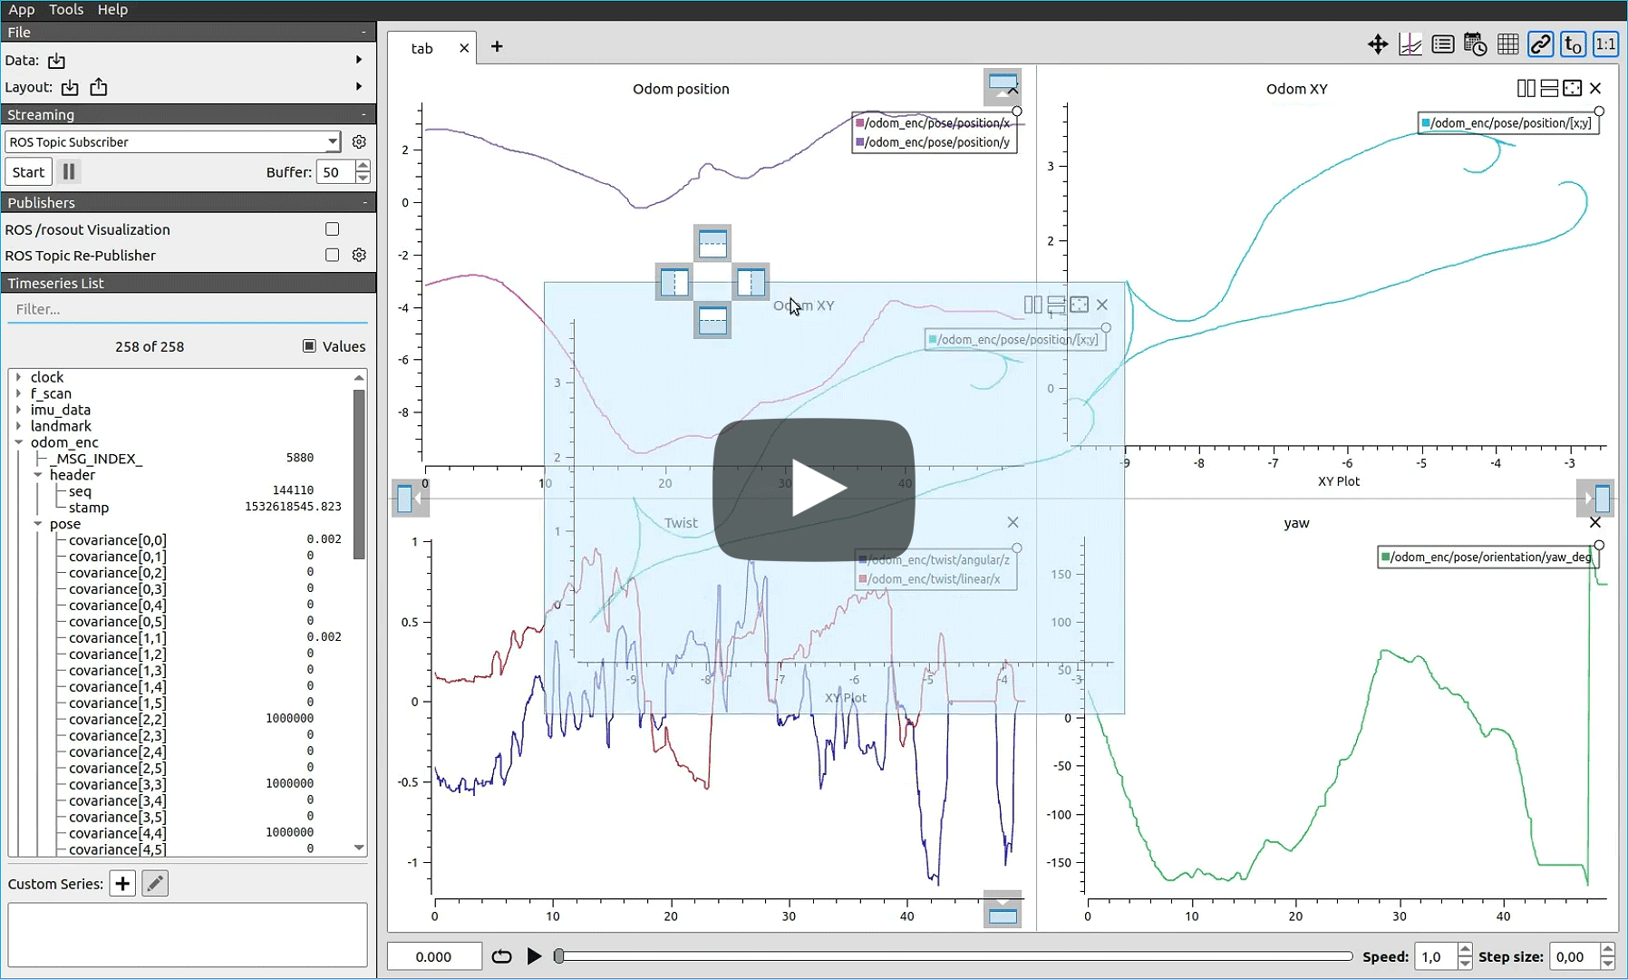Click the pan/move plots icon in toolbar
This screenshot has width=1628, height=979.
[1378, 44]
